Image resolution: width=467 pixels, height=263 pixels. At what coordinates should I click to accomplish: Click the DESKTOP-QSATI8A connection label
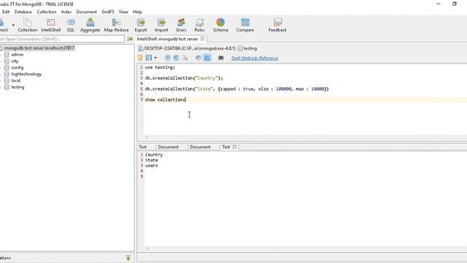[x=190, y=48]
